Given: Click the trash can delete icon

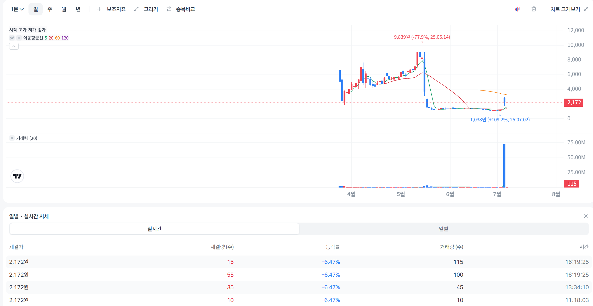Looking at the screenshot, I should pos(534,9).
